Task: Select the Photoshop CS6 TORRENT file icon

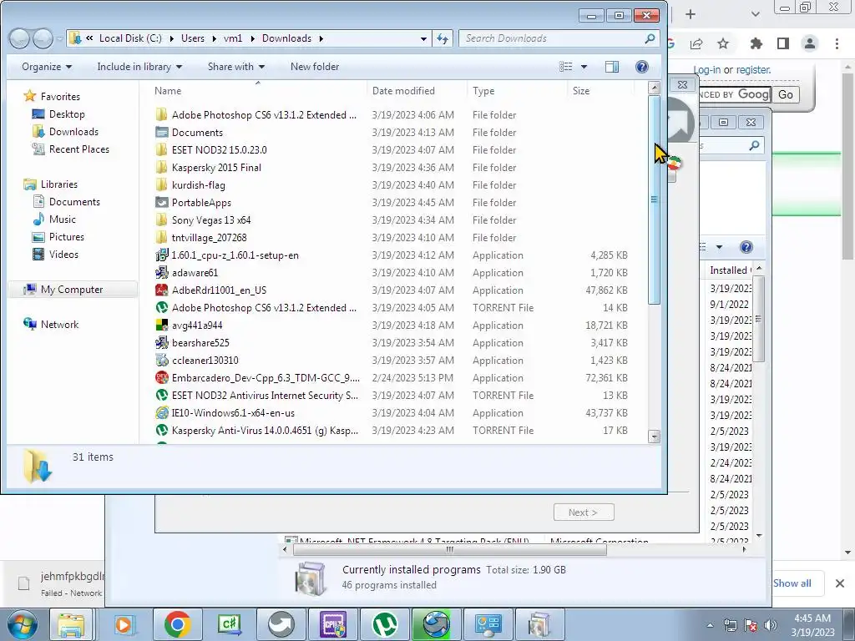Action: pos(161,307)
